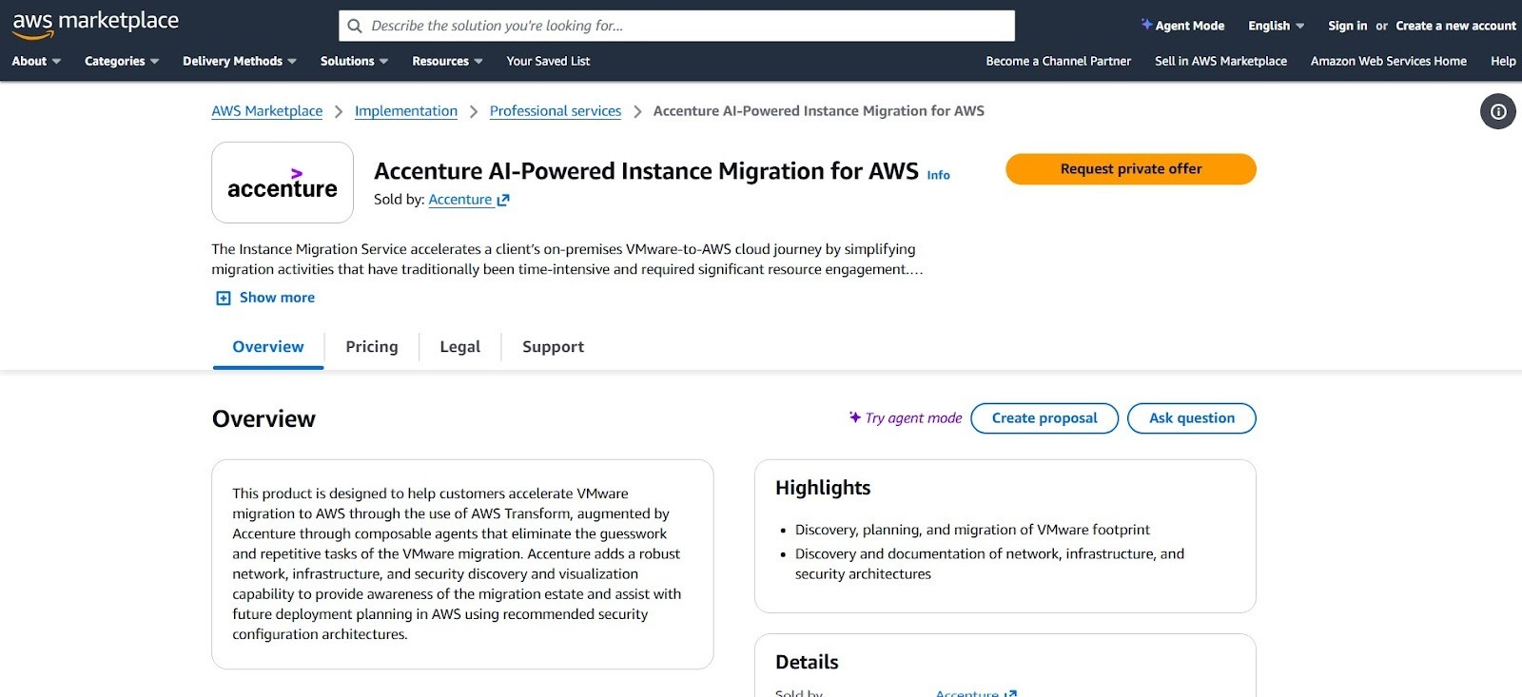The height and width of the screenshot is (697, 1522).
Task: Open the About dropdown menu
Action: [x=36, y=61]
